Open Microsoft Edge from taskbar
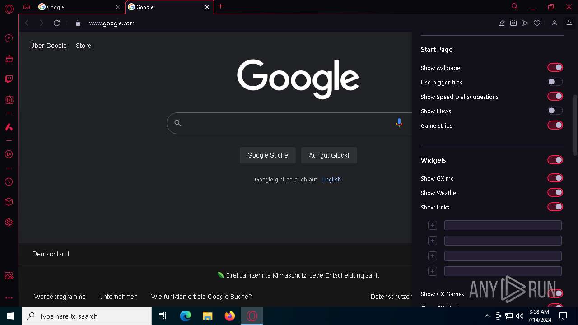This screenshot has width=578, height=325. point(186,316)
